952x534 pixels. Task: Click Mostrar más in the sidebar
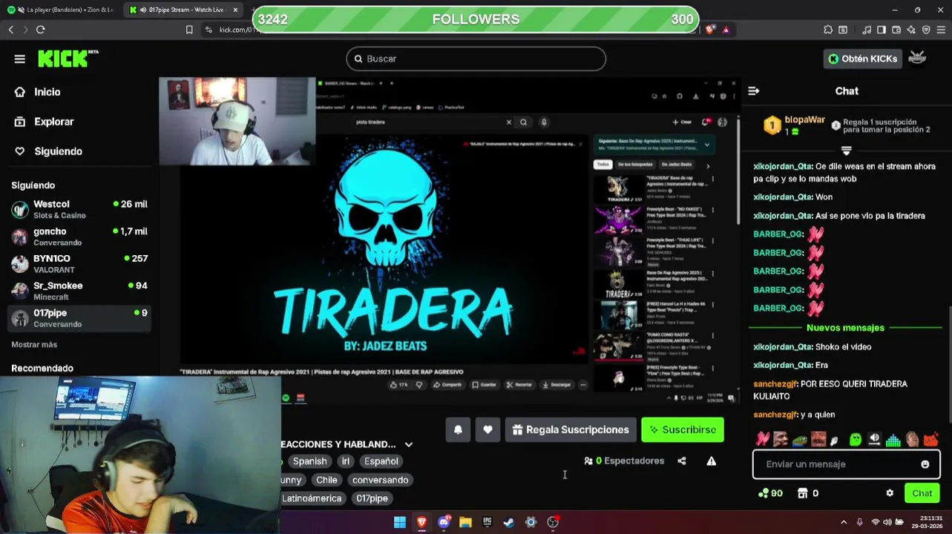(x=34, y=345)
